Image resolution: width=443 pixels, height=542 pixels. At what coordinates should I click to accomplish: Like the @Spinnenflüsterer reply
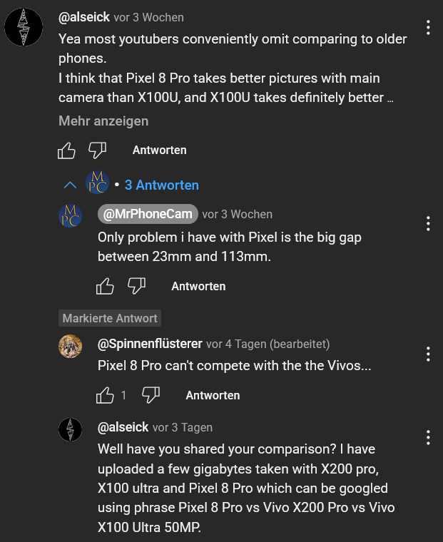[105, 395]
